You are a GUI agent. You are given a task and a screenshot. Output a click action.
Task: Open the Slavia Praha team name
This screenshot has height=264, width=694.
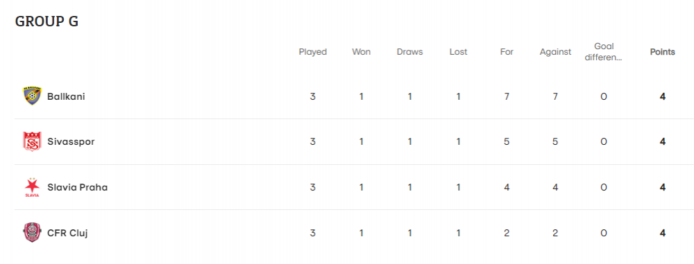[78, 188]
